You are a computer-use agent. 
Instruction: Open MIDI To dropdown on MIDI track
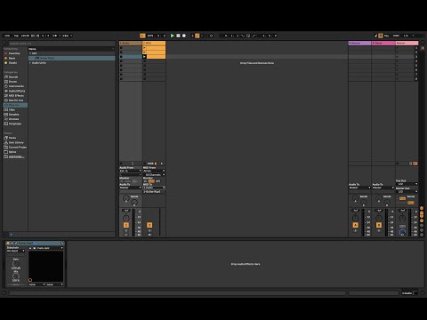(x=154, y=188)
